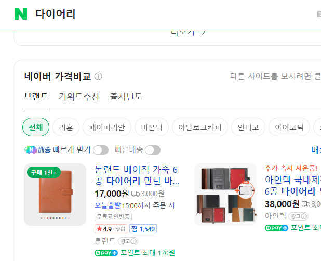Click the 구매 1천+ badge
The height and width of the screenshot is (261, 321).
(44, 172)
